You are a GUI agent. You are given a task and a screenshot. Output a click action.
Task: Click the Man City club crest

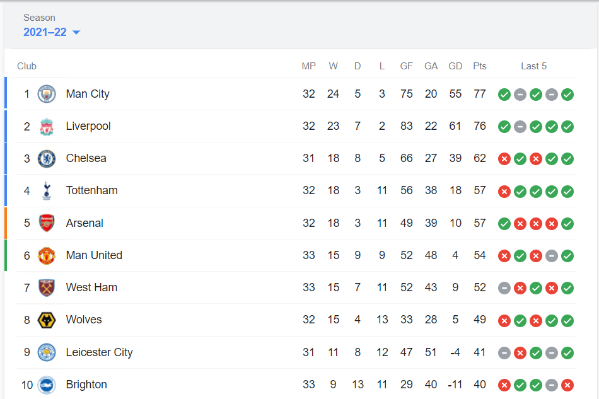pos(47,94)
